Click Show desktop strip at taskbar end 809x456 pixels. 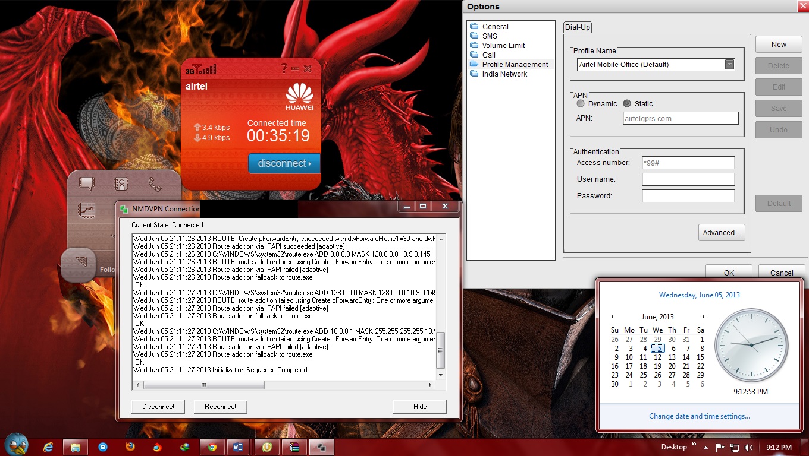click(x=804, y=447)
